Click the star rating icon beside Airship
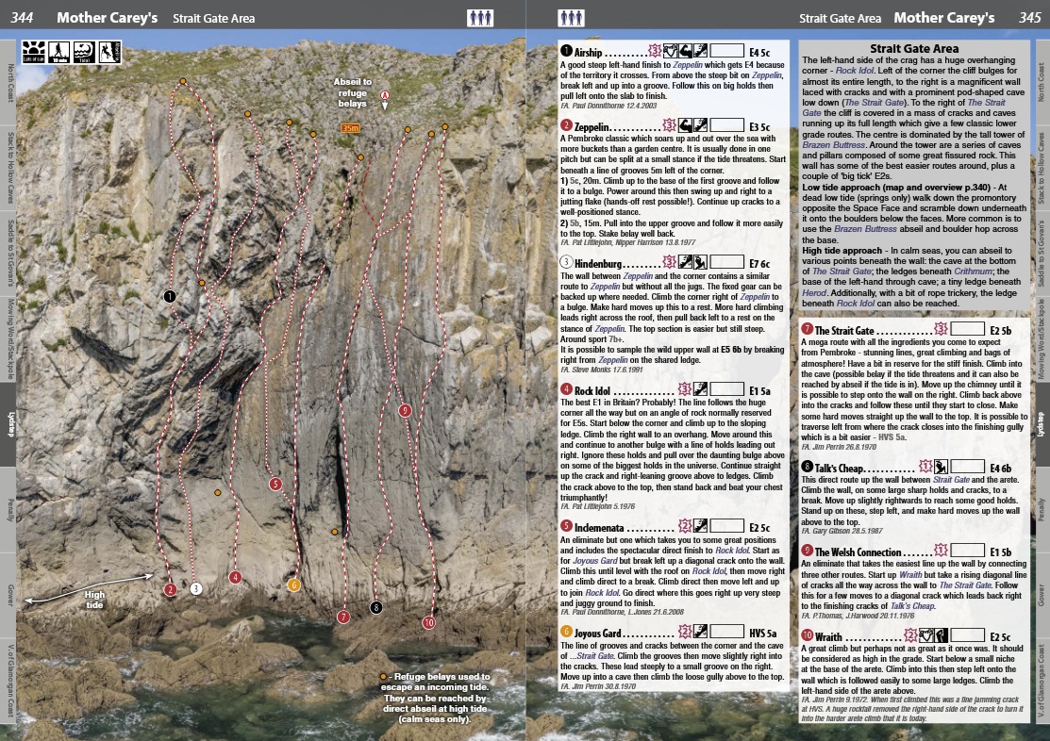This screenshot has height=741, width=1050. (x=654, y=51)
